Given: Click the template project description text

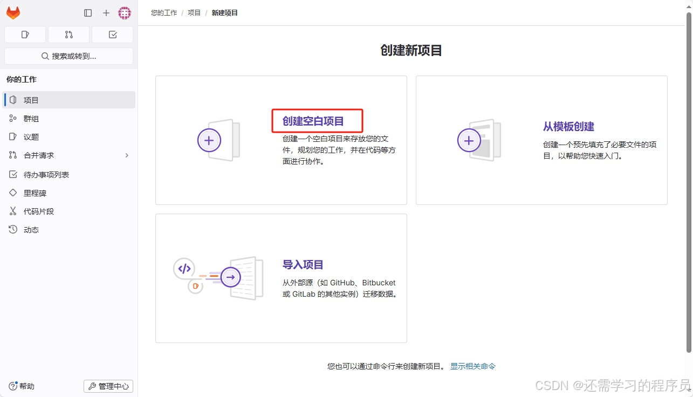Looking at the screenshot, I should coord(600,150).
